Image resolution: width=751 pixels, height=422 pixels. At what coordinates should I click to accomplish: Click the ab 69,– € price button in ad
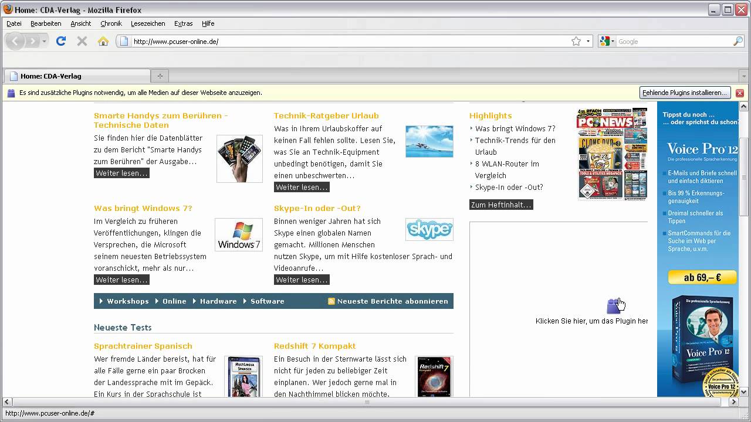click(702, 278)
